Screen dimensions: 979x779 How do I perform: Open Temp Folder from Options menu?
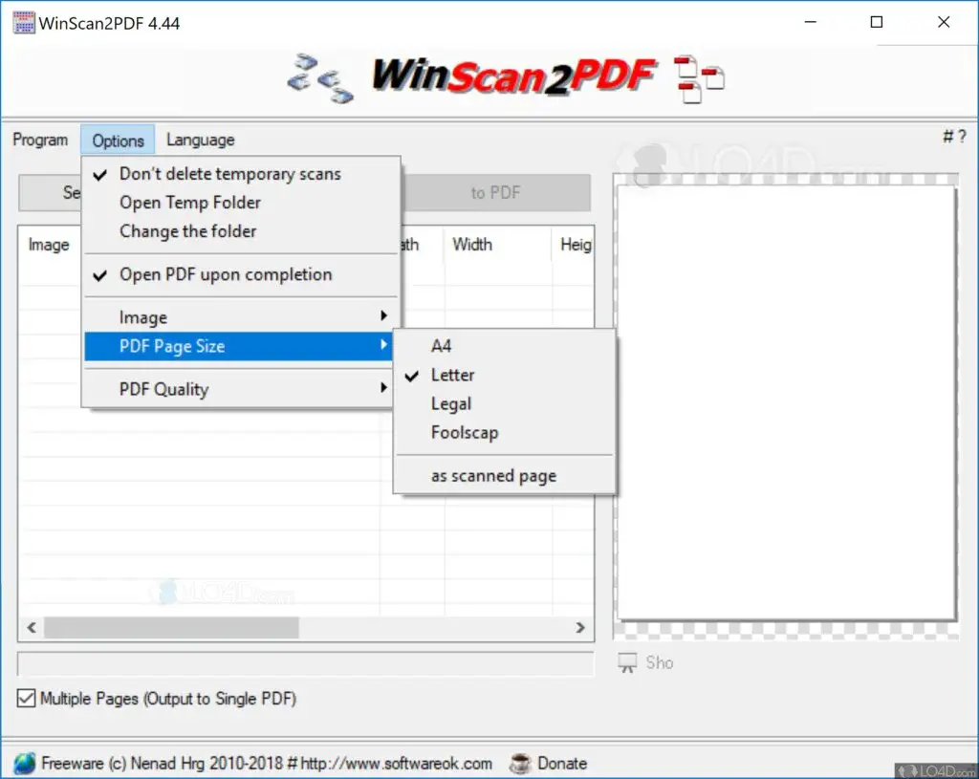240,203
